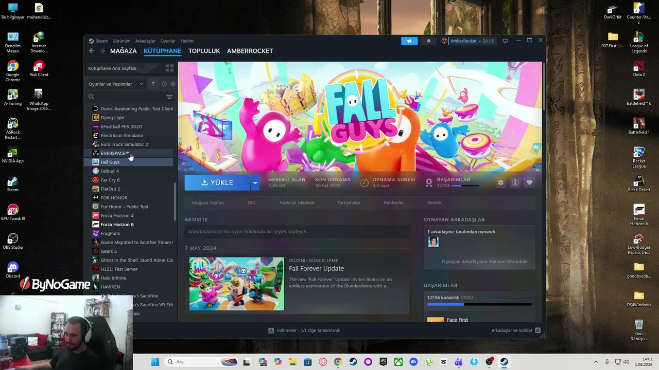Image resolution: width=659 pixels, height=370 pixels.
Task: Click Kütüphane Ana Sayfası button
Action: click(125, 68)
